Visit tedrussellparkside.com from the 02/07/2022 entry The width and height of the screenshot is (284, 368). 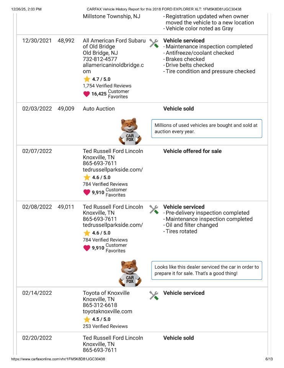[x=113, y=169]
